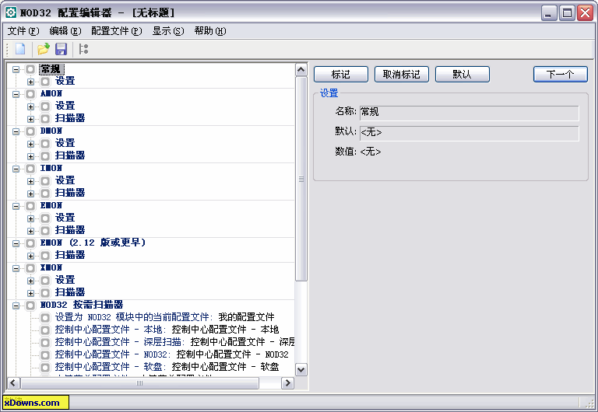Expand 设置 node under XMON
The image size is (598, 412).
coord(30,281)
